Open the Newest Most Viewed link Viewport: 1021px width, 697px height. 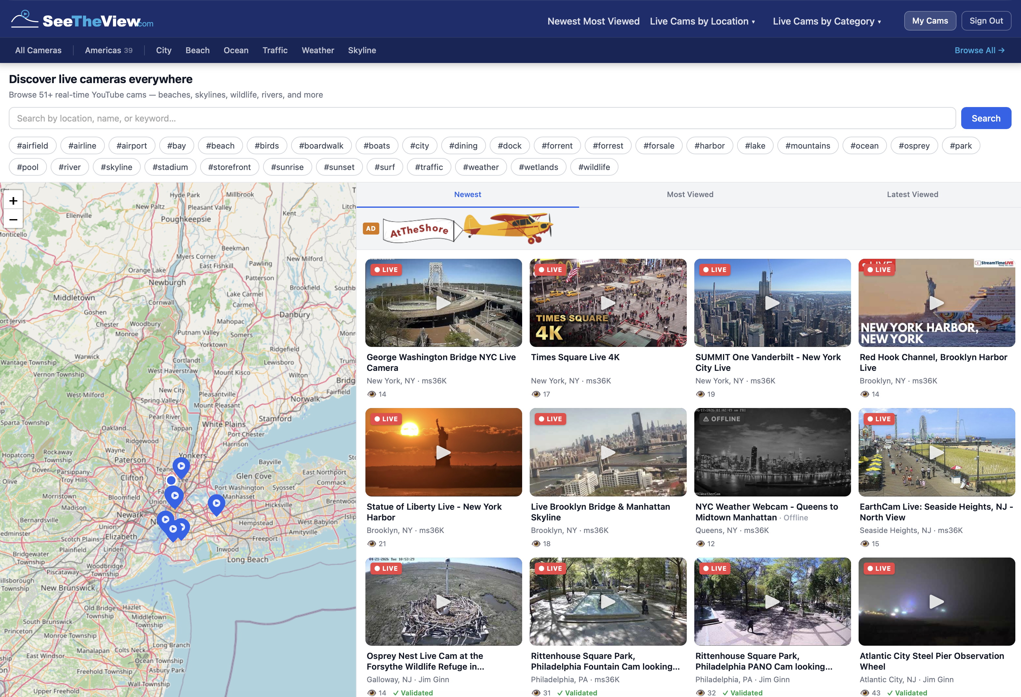coord(593,21)
